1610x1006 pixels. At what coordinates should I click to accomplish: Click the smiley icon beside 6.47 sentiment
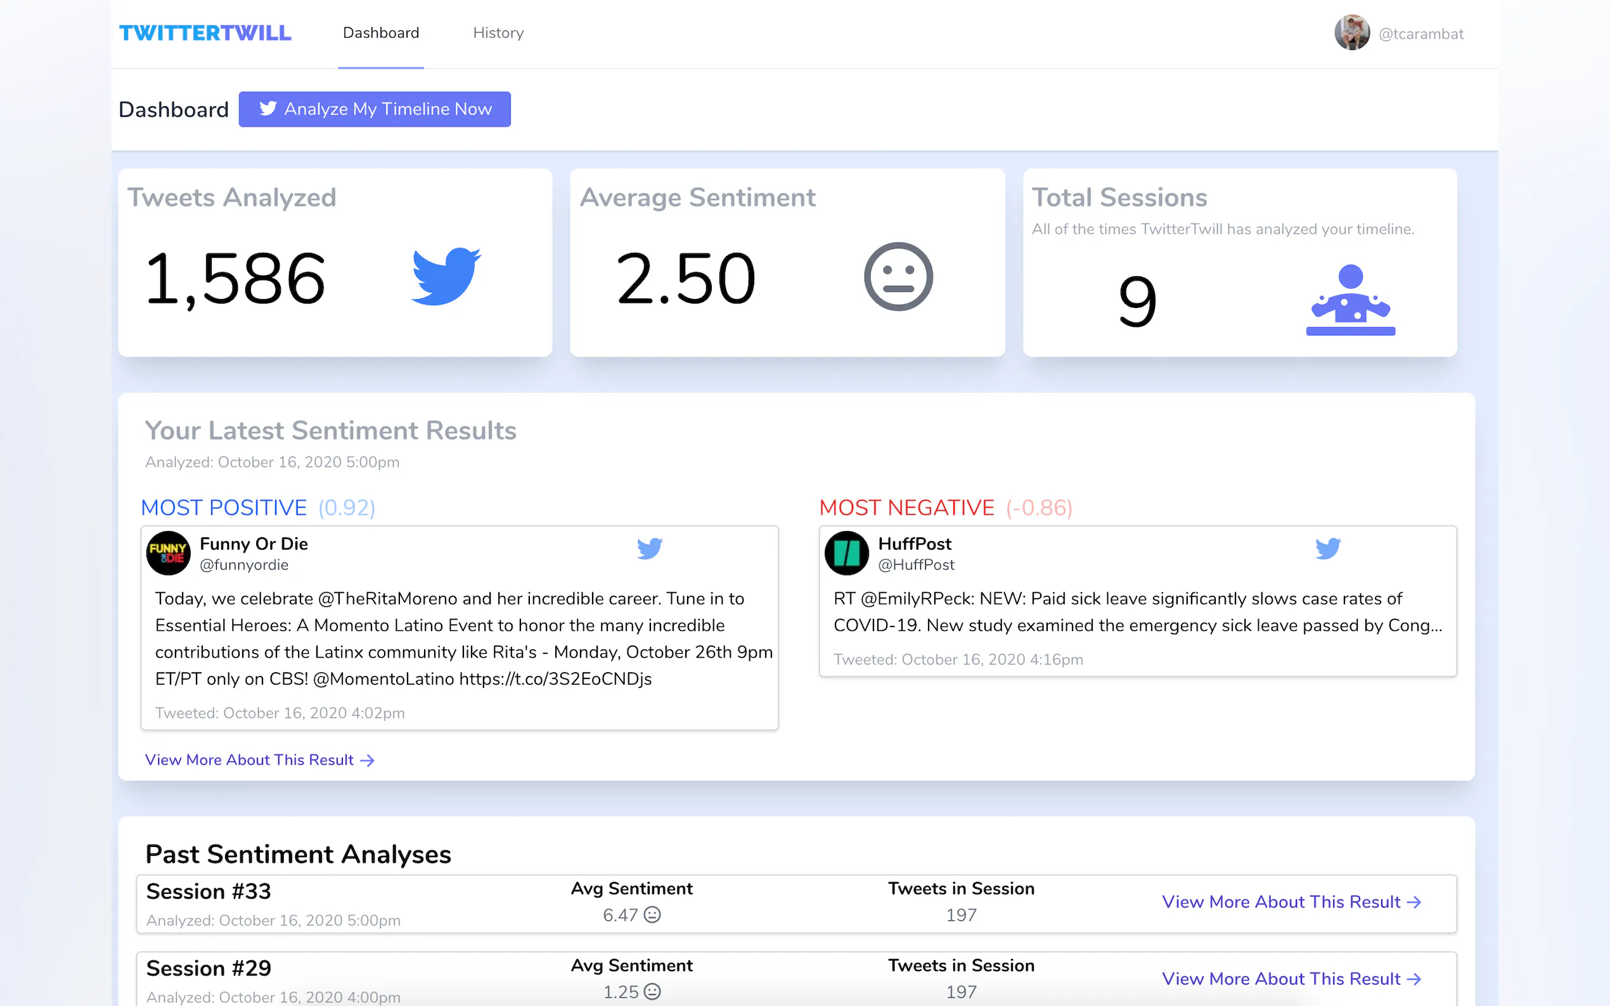pyautogui.click(x=653, y=915)
